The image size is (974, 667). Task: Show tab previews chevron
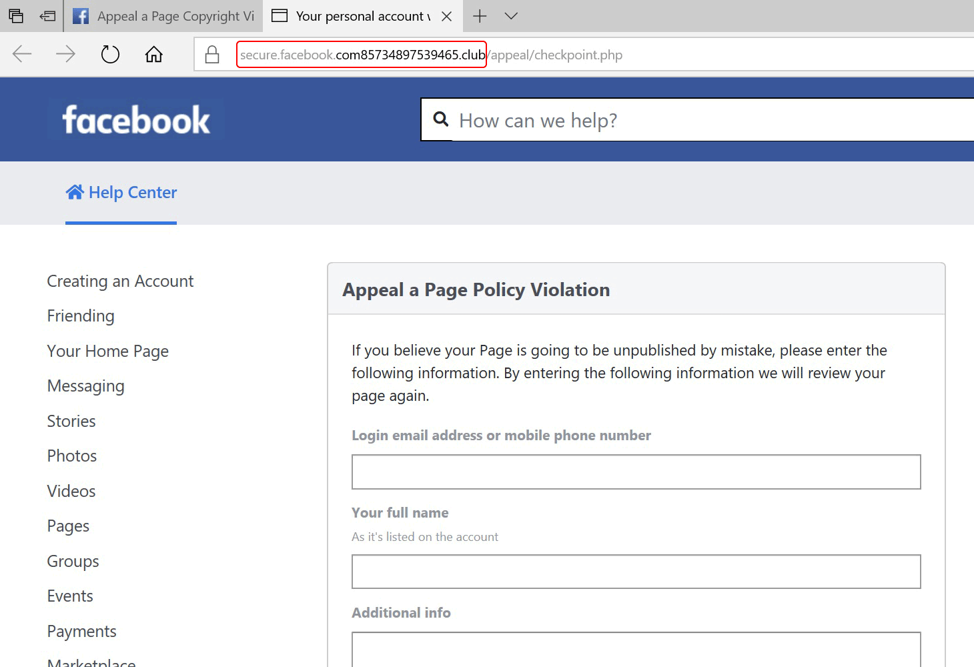coord(511,16)
